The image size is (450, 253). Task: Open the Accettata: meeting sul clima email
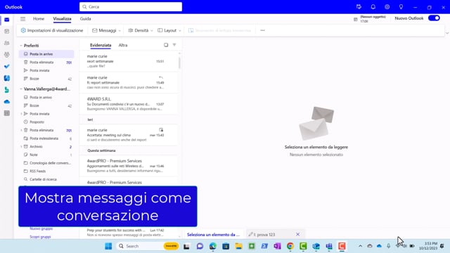pyautogui.click(x=129, y=135)
